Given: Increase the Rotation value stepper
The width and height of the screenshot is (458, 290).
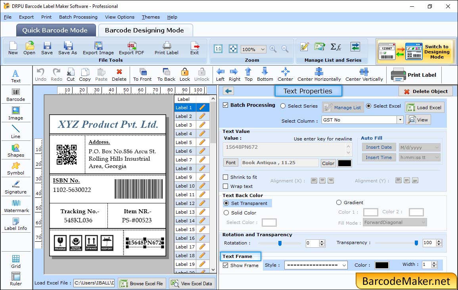Looking at the screenshot, I should click(x=322, y=241).
